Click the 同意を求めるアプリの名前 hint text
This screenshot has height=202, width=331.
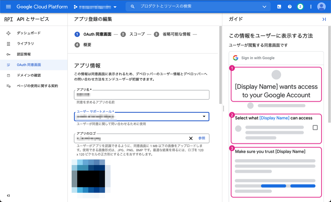pyautogui.click(x=96, y=102)
